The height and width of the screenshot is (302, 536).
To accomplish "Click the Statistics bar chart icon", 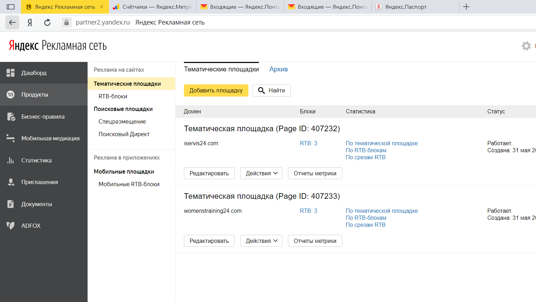I will [11, 160].
